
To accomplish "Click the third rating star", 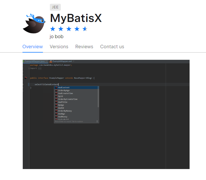I will pos(69,29).
